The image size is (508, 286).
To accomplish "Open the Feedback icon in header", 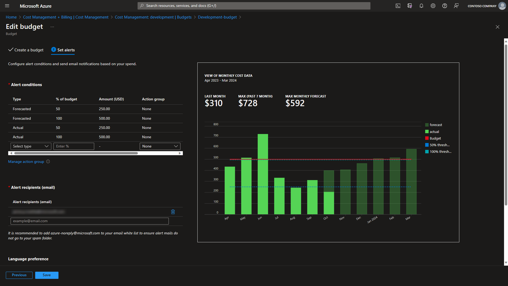I will coord(456,6).
